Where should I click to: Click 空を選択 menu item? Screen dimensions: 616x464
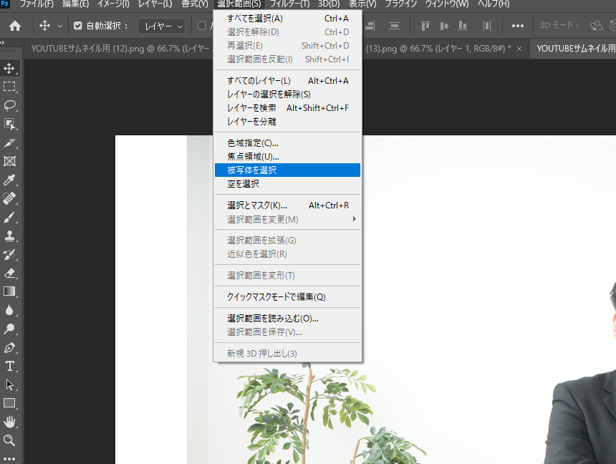pyautogui.click(x=288, y=183)
